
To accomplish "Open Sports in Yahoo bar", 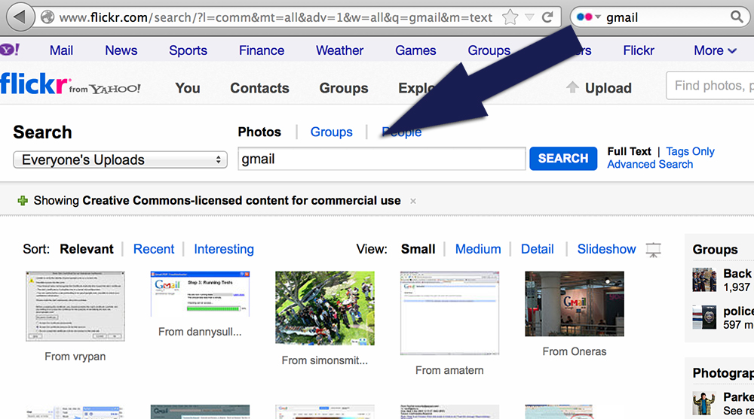I will click(188, 50).
